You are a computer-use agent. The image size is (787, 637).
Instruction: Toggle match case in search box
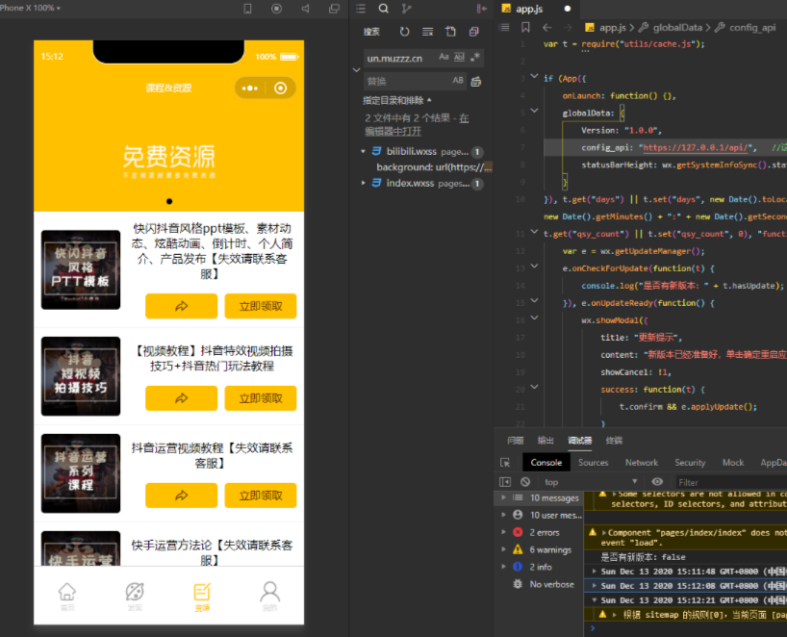coord(444,57)
